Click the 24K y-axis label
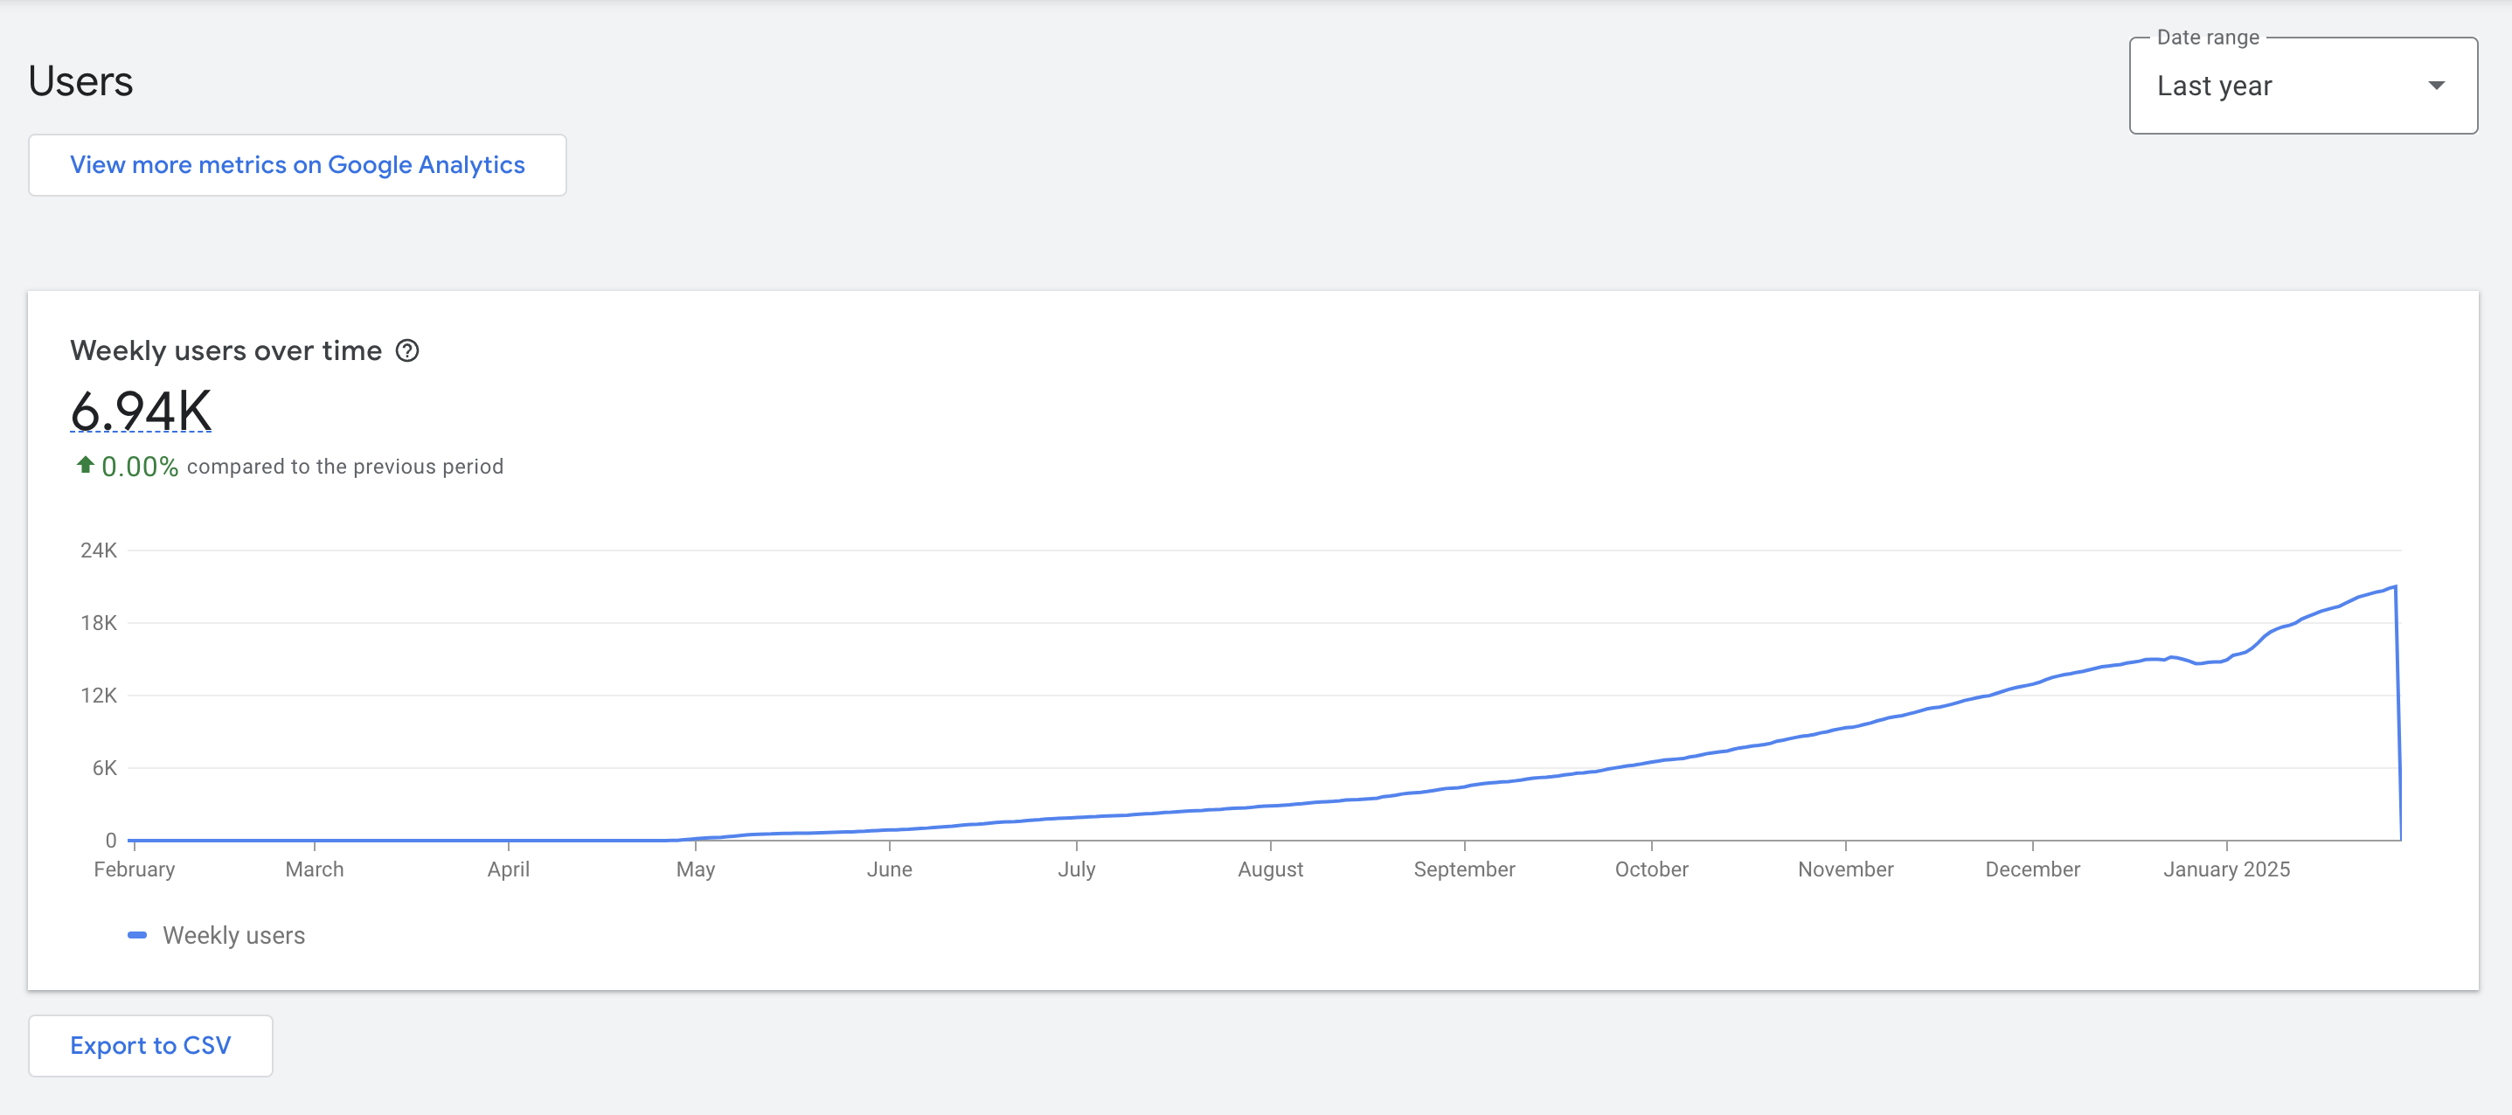 pyautogui.click(x=99, y=551)
